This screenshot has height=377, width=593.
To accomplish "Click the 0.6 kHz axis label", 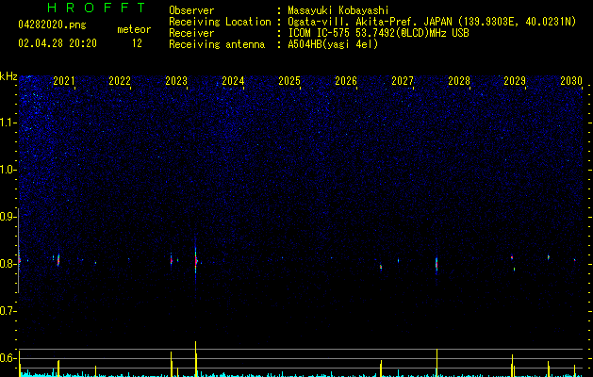I will point(8,358).
